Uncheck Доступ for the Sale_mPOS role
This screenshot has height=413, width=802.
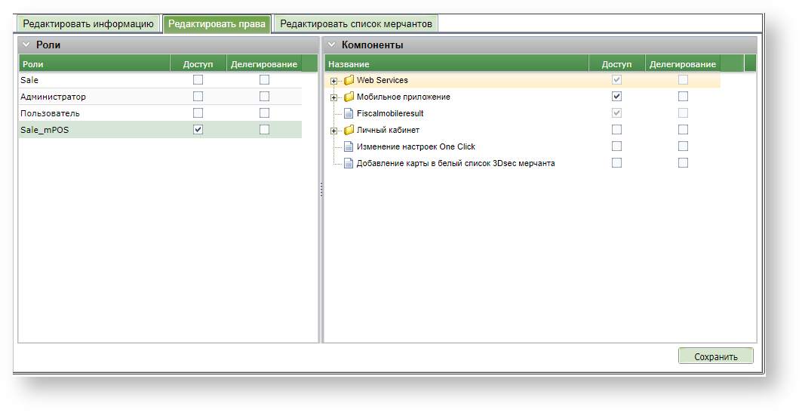(198, 130)
